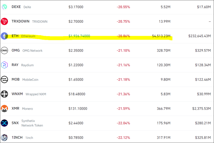Select the $1.65000 MobileCoin price
The height and width of the screenshot is (143, 214).
pos(76,79)
